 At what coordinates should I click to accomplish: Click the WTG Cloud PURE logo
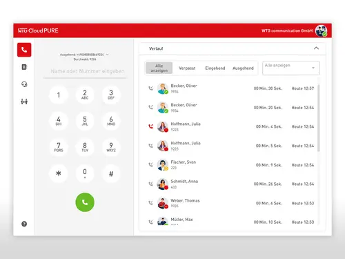(38, 30)
